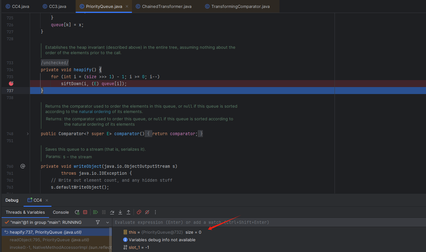Open View Breakpoints dialog icon
The height and width of the screenshot is (252, 426).
(139, 212)
